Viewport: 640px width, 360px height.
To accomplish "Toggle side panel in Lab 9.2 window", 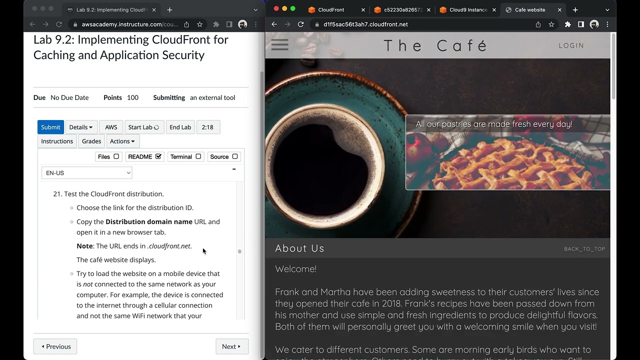I will [229, 24].
